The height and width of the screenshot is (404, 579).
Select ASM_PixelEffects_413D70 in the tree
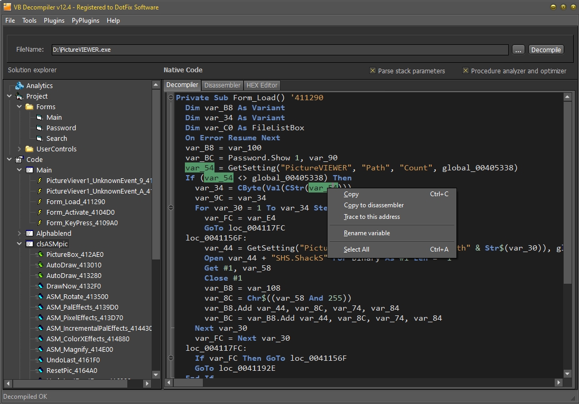[85, 318]
